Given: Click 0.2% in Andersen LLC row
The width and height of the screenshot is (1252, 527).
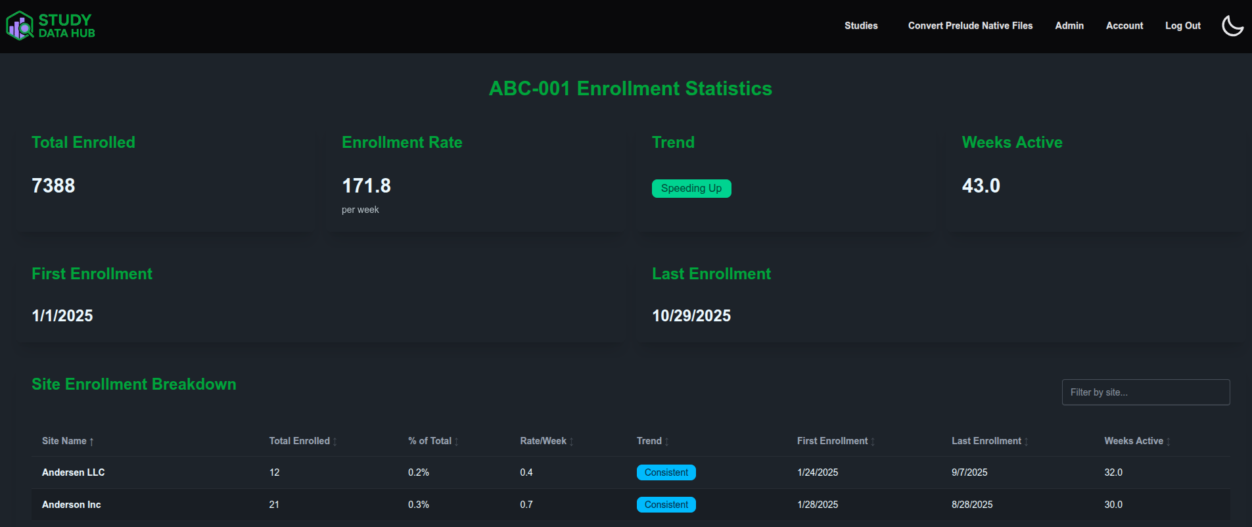Looking at the screenshot, I should (x=419, y=472).
